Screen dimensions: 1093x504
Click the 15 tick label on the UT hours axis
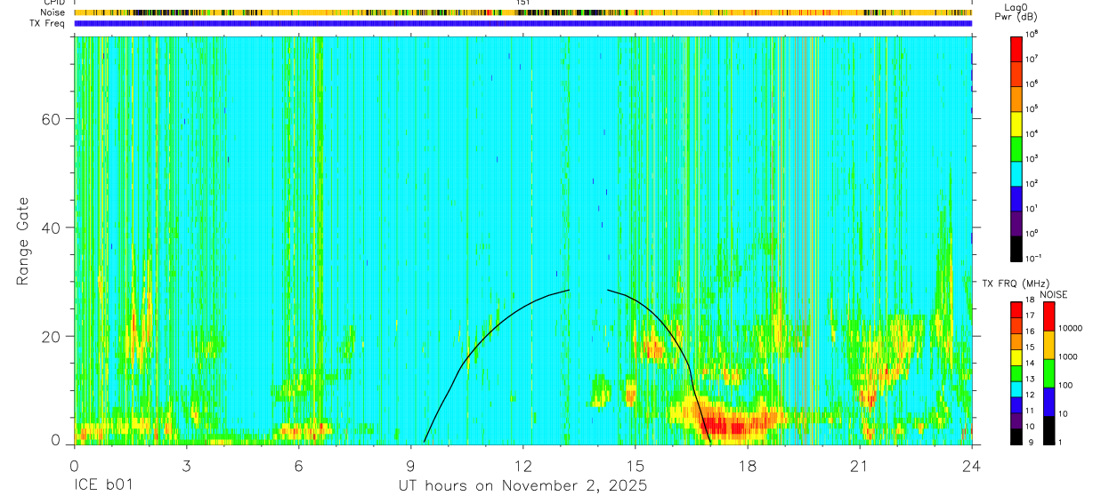[636, 466]
